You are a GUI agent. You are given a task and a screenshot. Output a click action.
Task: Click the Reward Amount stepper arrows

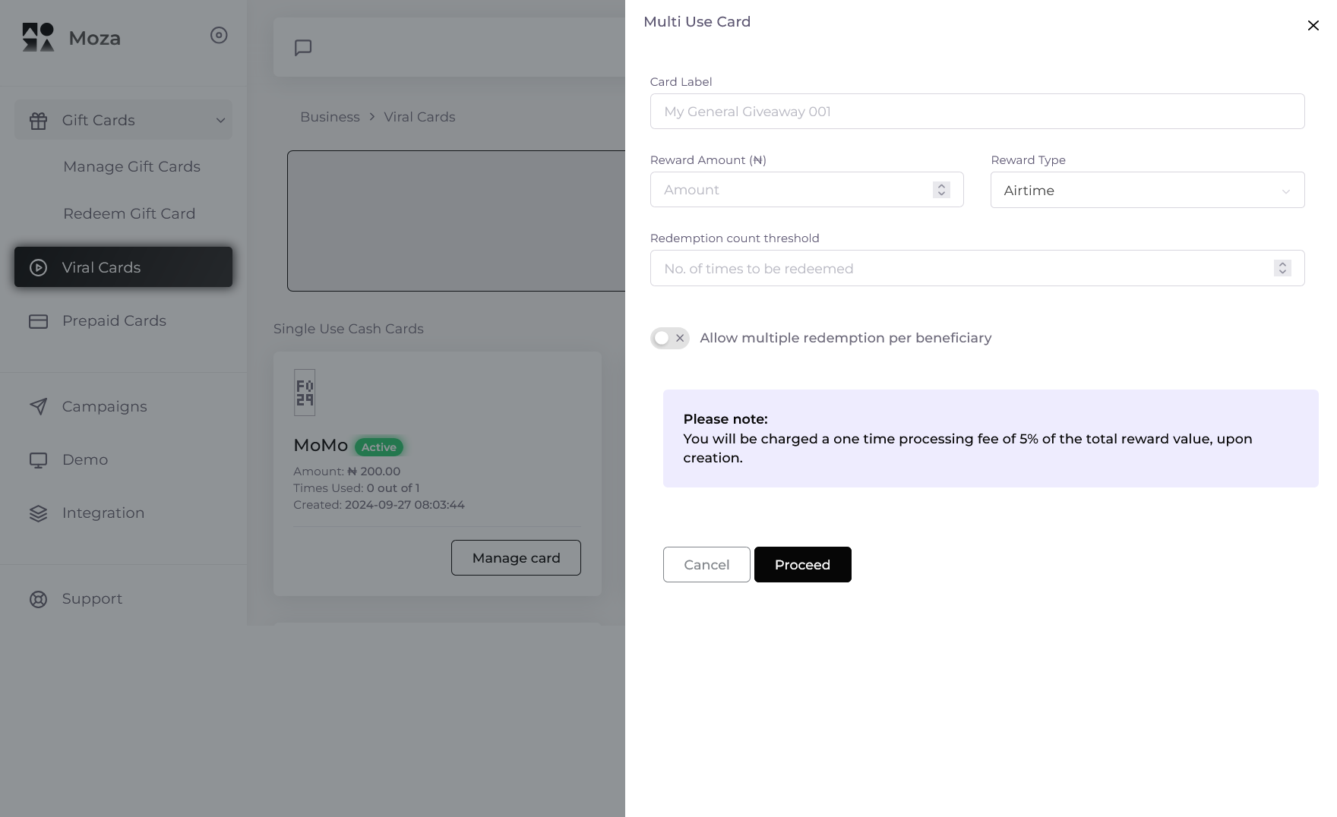point(941,190)
